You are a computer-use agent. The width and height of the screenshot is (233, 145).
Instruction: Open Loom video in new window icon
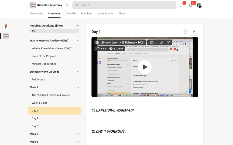point(168,43)
